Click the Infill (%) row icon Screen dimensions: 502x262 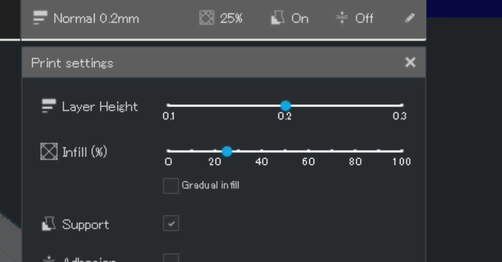coord(49,151)
